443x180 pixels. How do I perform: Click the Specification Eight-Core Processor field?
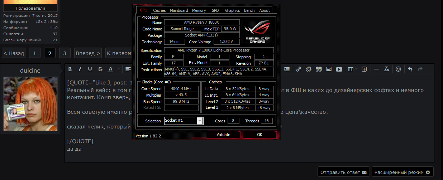click(x=218, y=50)
